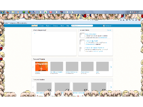This screenshot has height=107, width=143.
Task: Open the media player taskbar icon
Action: click(x=18, y=12)
